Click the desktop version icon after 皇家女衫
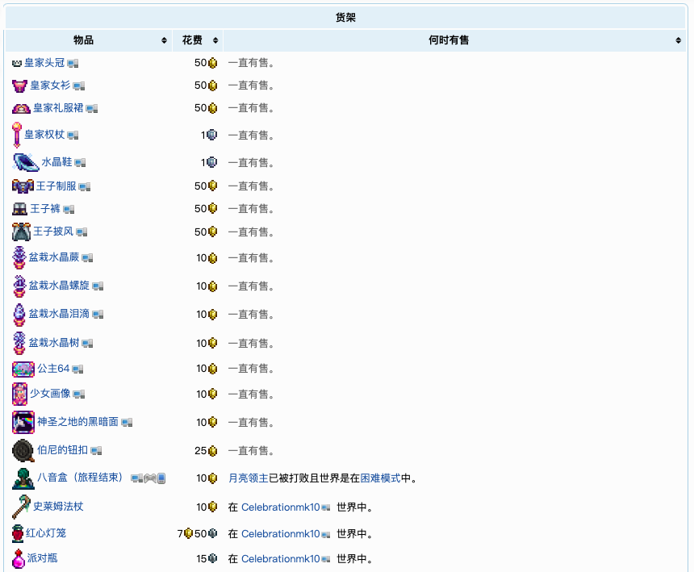The width and height of the screenshot is (694, 572). point(79,86)
